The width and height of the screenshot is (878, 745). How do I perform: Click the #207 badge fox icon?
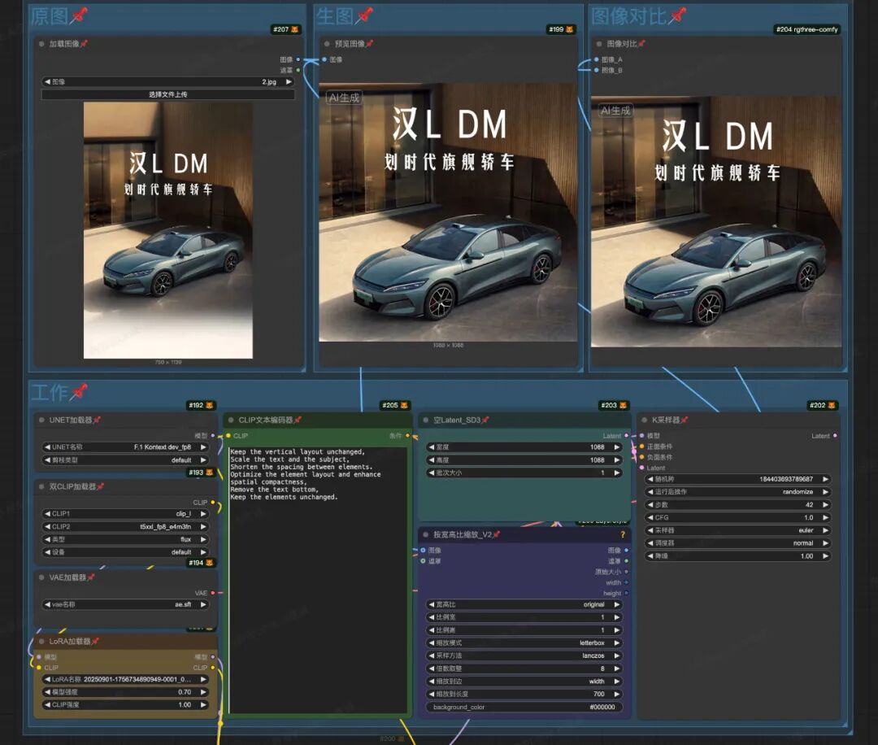pyautogui.click(x=295, y=29)
